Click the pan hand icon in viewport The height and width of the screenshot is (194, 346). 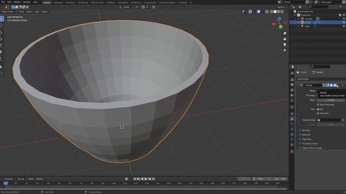click(285, 39)
